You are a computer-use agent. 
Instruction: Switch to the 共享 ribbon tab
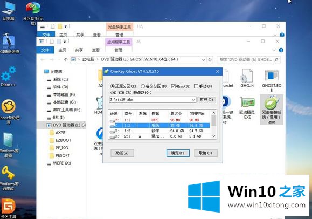coord(79,50)
